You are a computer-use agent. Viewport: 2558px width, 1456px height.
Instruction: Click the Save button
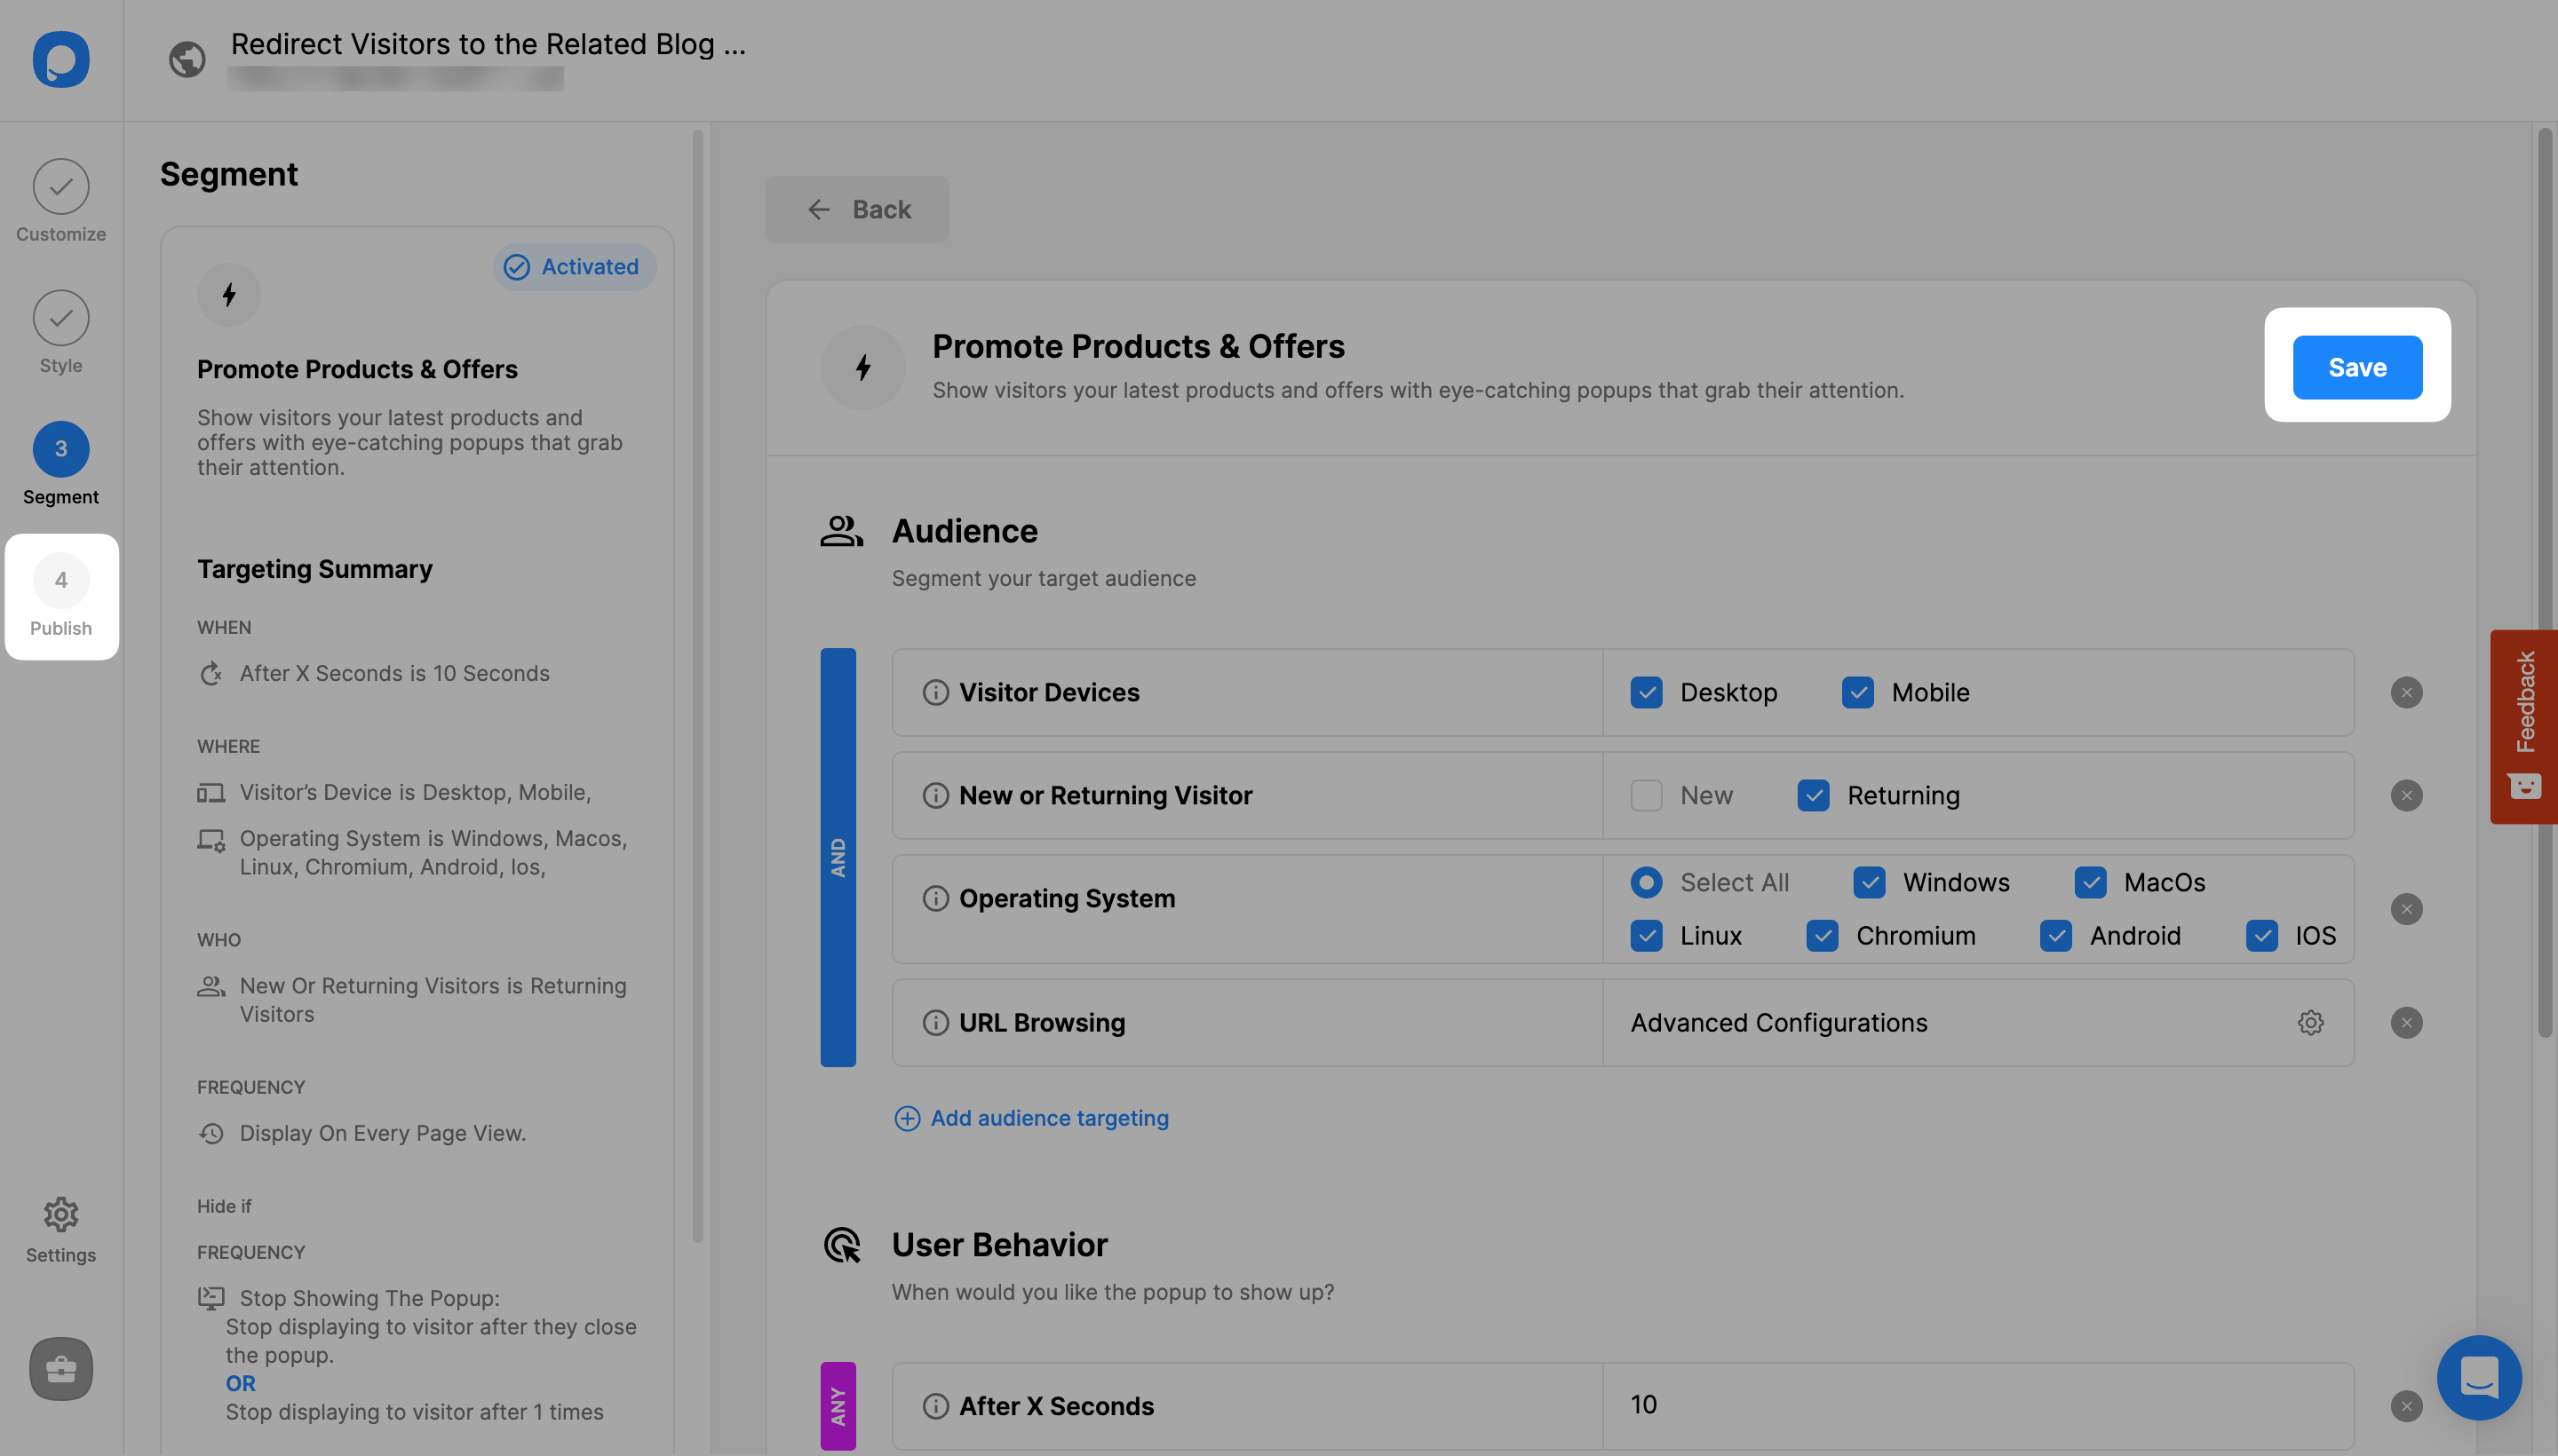(x=2358, y=367)
